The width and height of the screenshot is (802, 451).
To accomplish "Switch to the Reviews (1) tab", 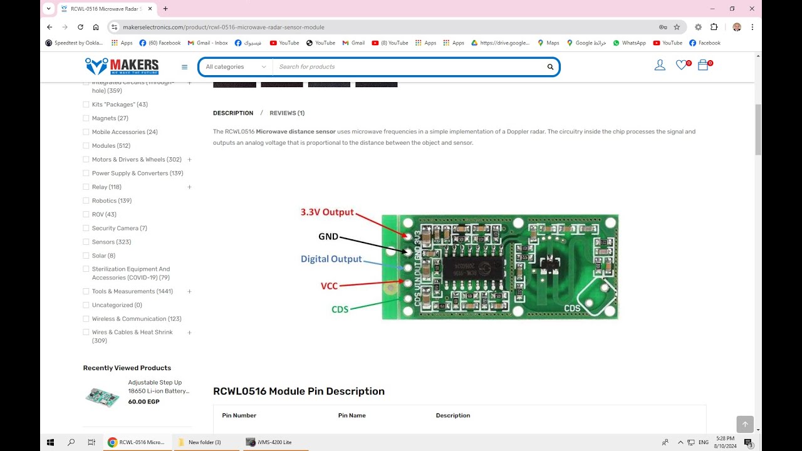I will coord(287,113).
